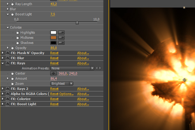195x130 pixels.
Task: Expand the FX: Blur effect
Action: (x=3, y=58)
